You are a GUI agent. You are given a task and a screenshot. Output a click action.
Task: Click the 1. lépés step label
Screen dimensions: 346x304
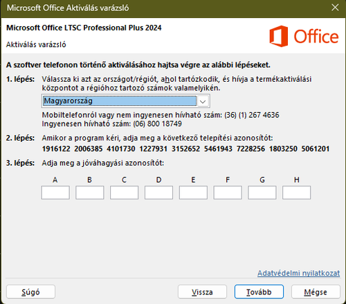[x=20, y=79]
